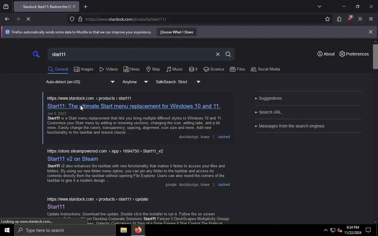The image size is (378, 236).
Task: Open the Firefox hamburger application menu
Action: coord(371,19)
